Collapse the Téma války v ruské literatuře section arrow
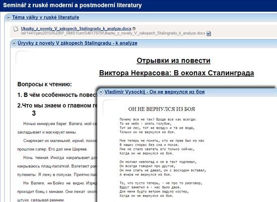Screen dimensions: 277x202 pos(8,18)
